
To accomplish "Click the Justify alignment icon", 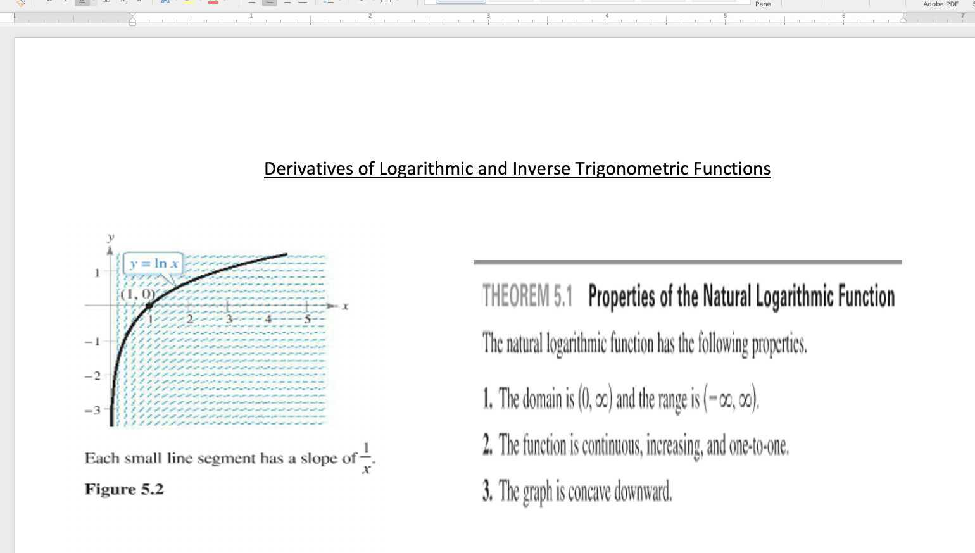I will pos(304,3).
